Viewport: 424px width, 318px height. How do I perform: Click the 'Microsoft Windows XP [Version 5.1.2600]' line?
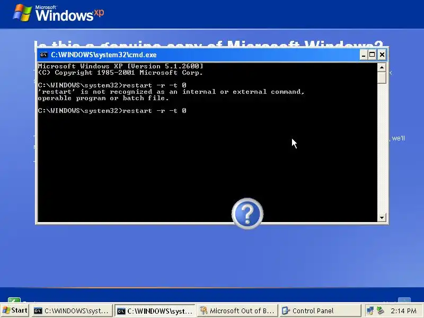pos(121,66)
